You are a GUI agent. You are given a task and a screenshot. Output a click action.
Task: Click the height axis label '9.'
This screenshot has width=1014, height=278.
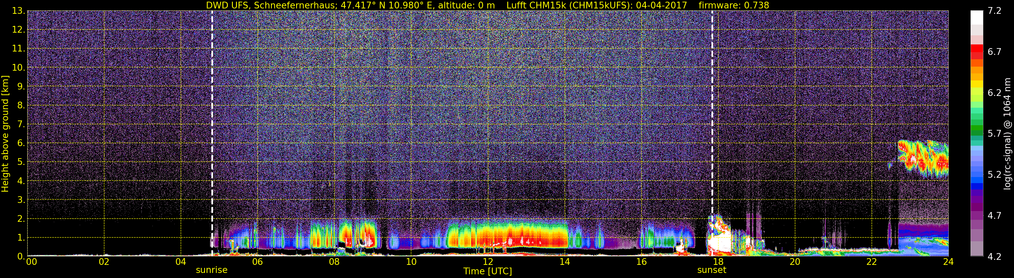[x=21, y=86]
